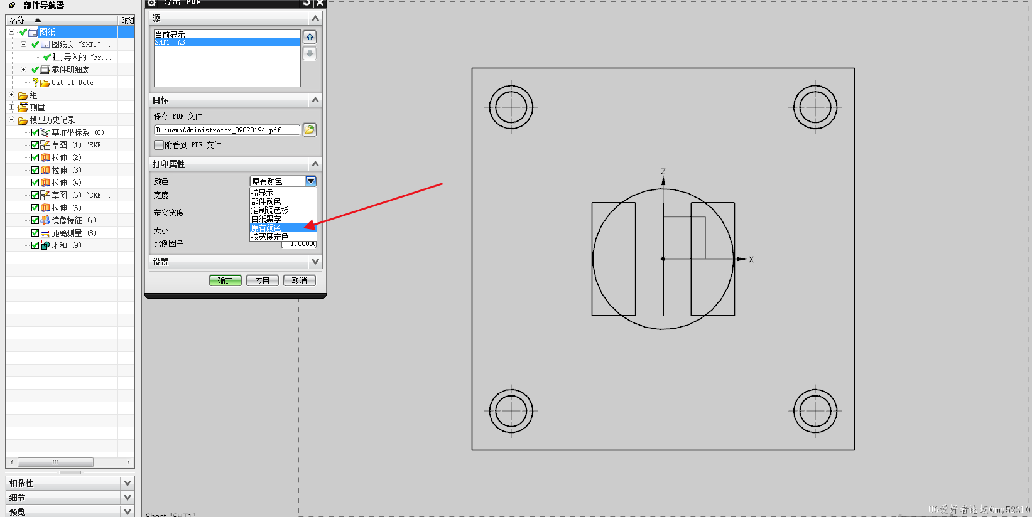Toggle checkbox for 镜像特征 (7)

35,220
